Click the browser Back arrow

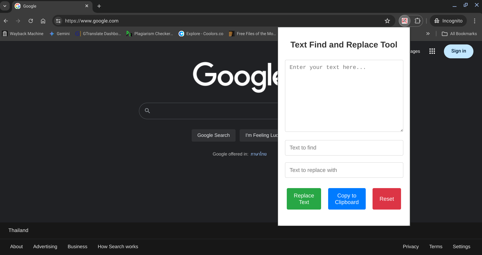pos(6,21)
